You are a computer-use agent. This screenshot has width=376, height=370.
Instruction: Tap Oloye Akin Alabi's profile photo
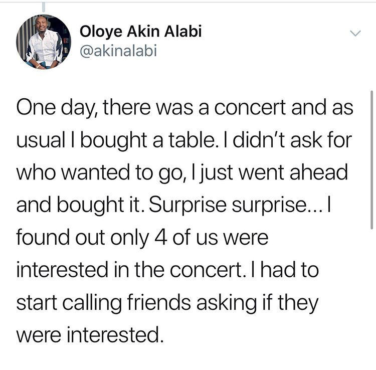44,42
